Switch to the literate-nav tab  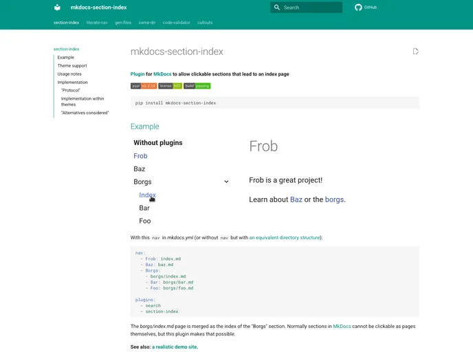point(97,23)
